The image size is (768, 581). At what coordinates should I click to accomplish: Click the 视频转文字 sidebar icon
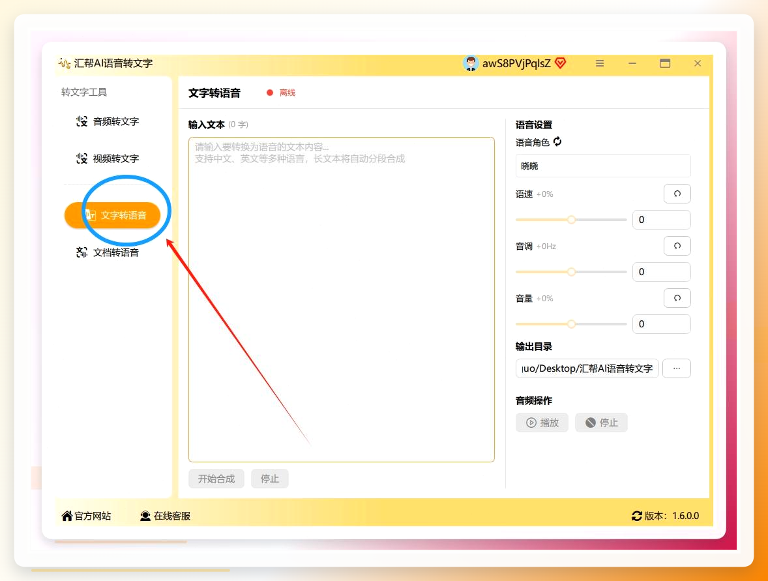(81, 158)
